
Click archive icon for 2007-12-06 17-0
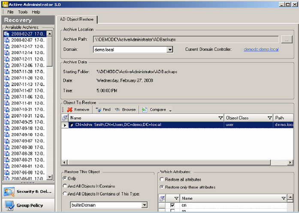coord(7,65)
